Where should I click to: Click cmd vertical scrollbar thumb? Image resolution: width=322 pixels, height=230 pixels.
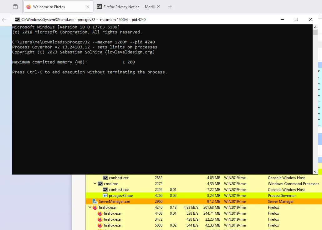coord(315,32)
